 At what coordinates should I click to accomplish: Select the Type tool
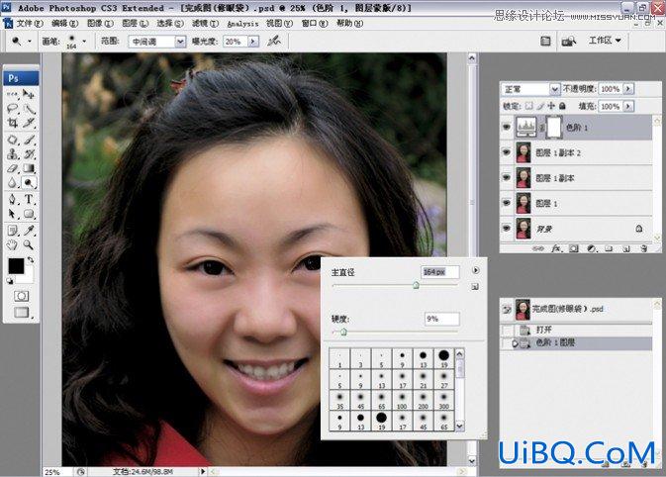click(x=29, y=199)
